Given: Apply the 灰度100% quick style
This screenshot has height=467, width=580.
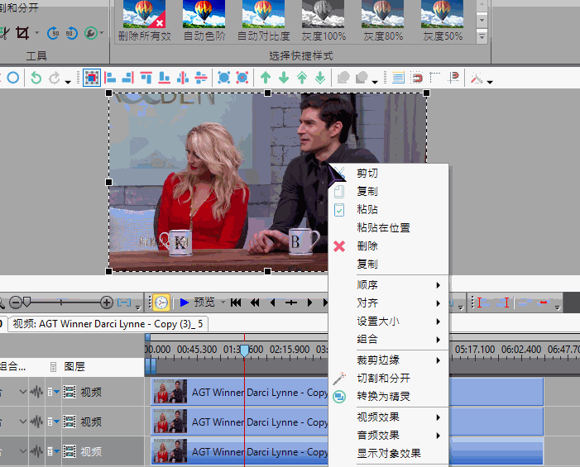Looking at the screenshot, I should pos(324,21).
